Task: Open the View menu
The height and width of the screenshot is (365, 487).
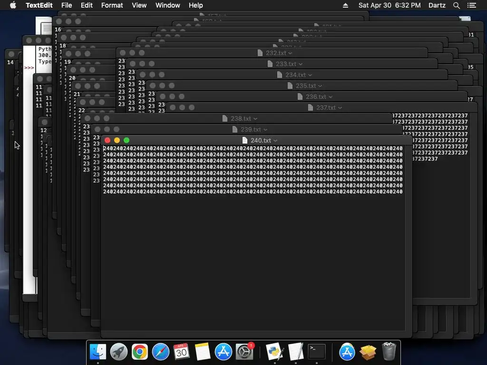Action: 139,5
